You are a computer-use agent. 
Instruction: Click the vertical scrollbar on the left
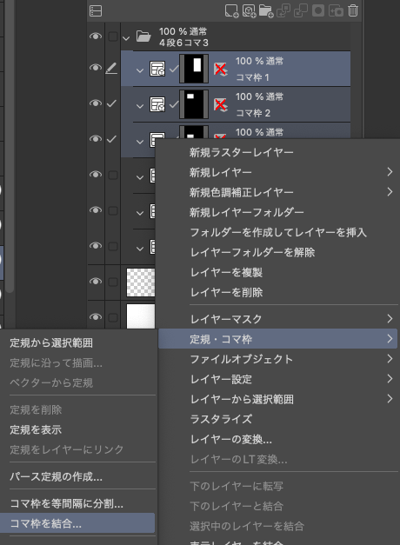[x=10, y=146]
